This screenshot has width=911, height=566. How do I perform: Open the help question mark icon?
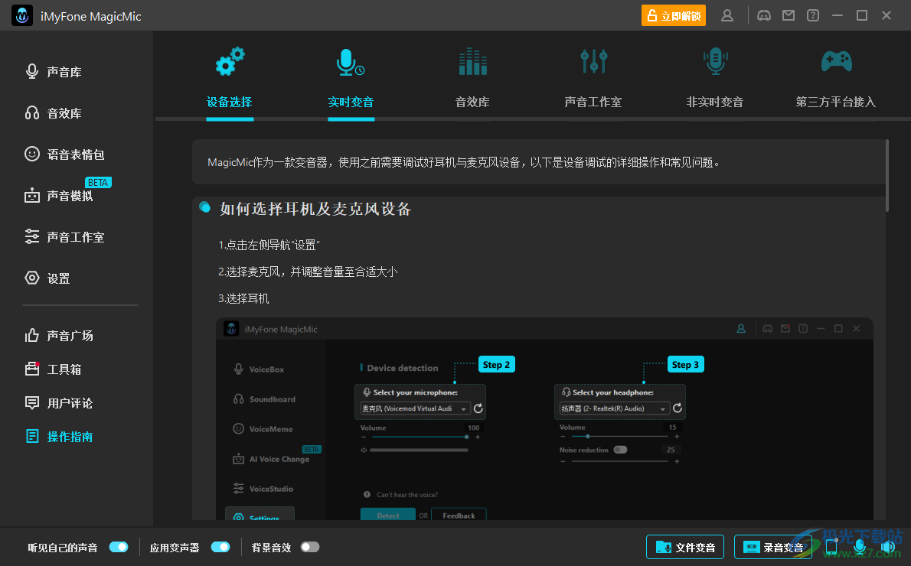click(813, 15)
